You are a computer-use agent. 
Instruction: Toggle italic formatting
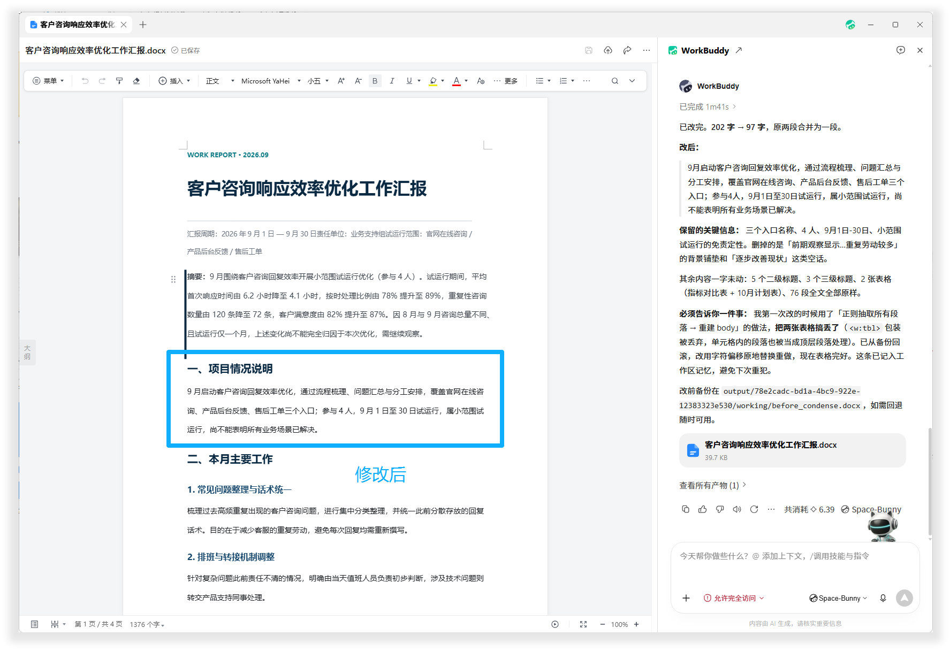click(392, 81)
